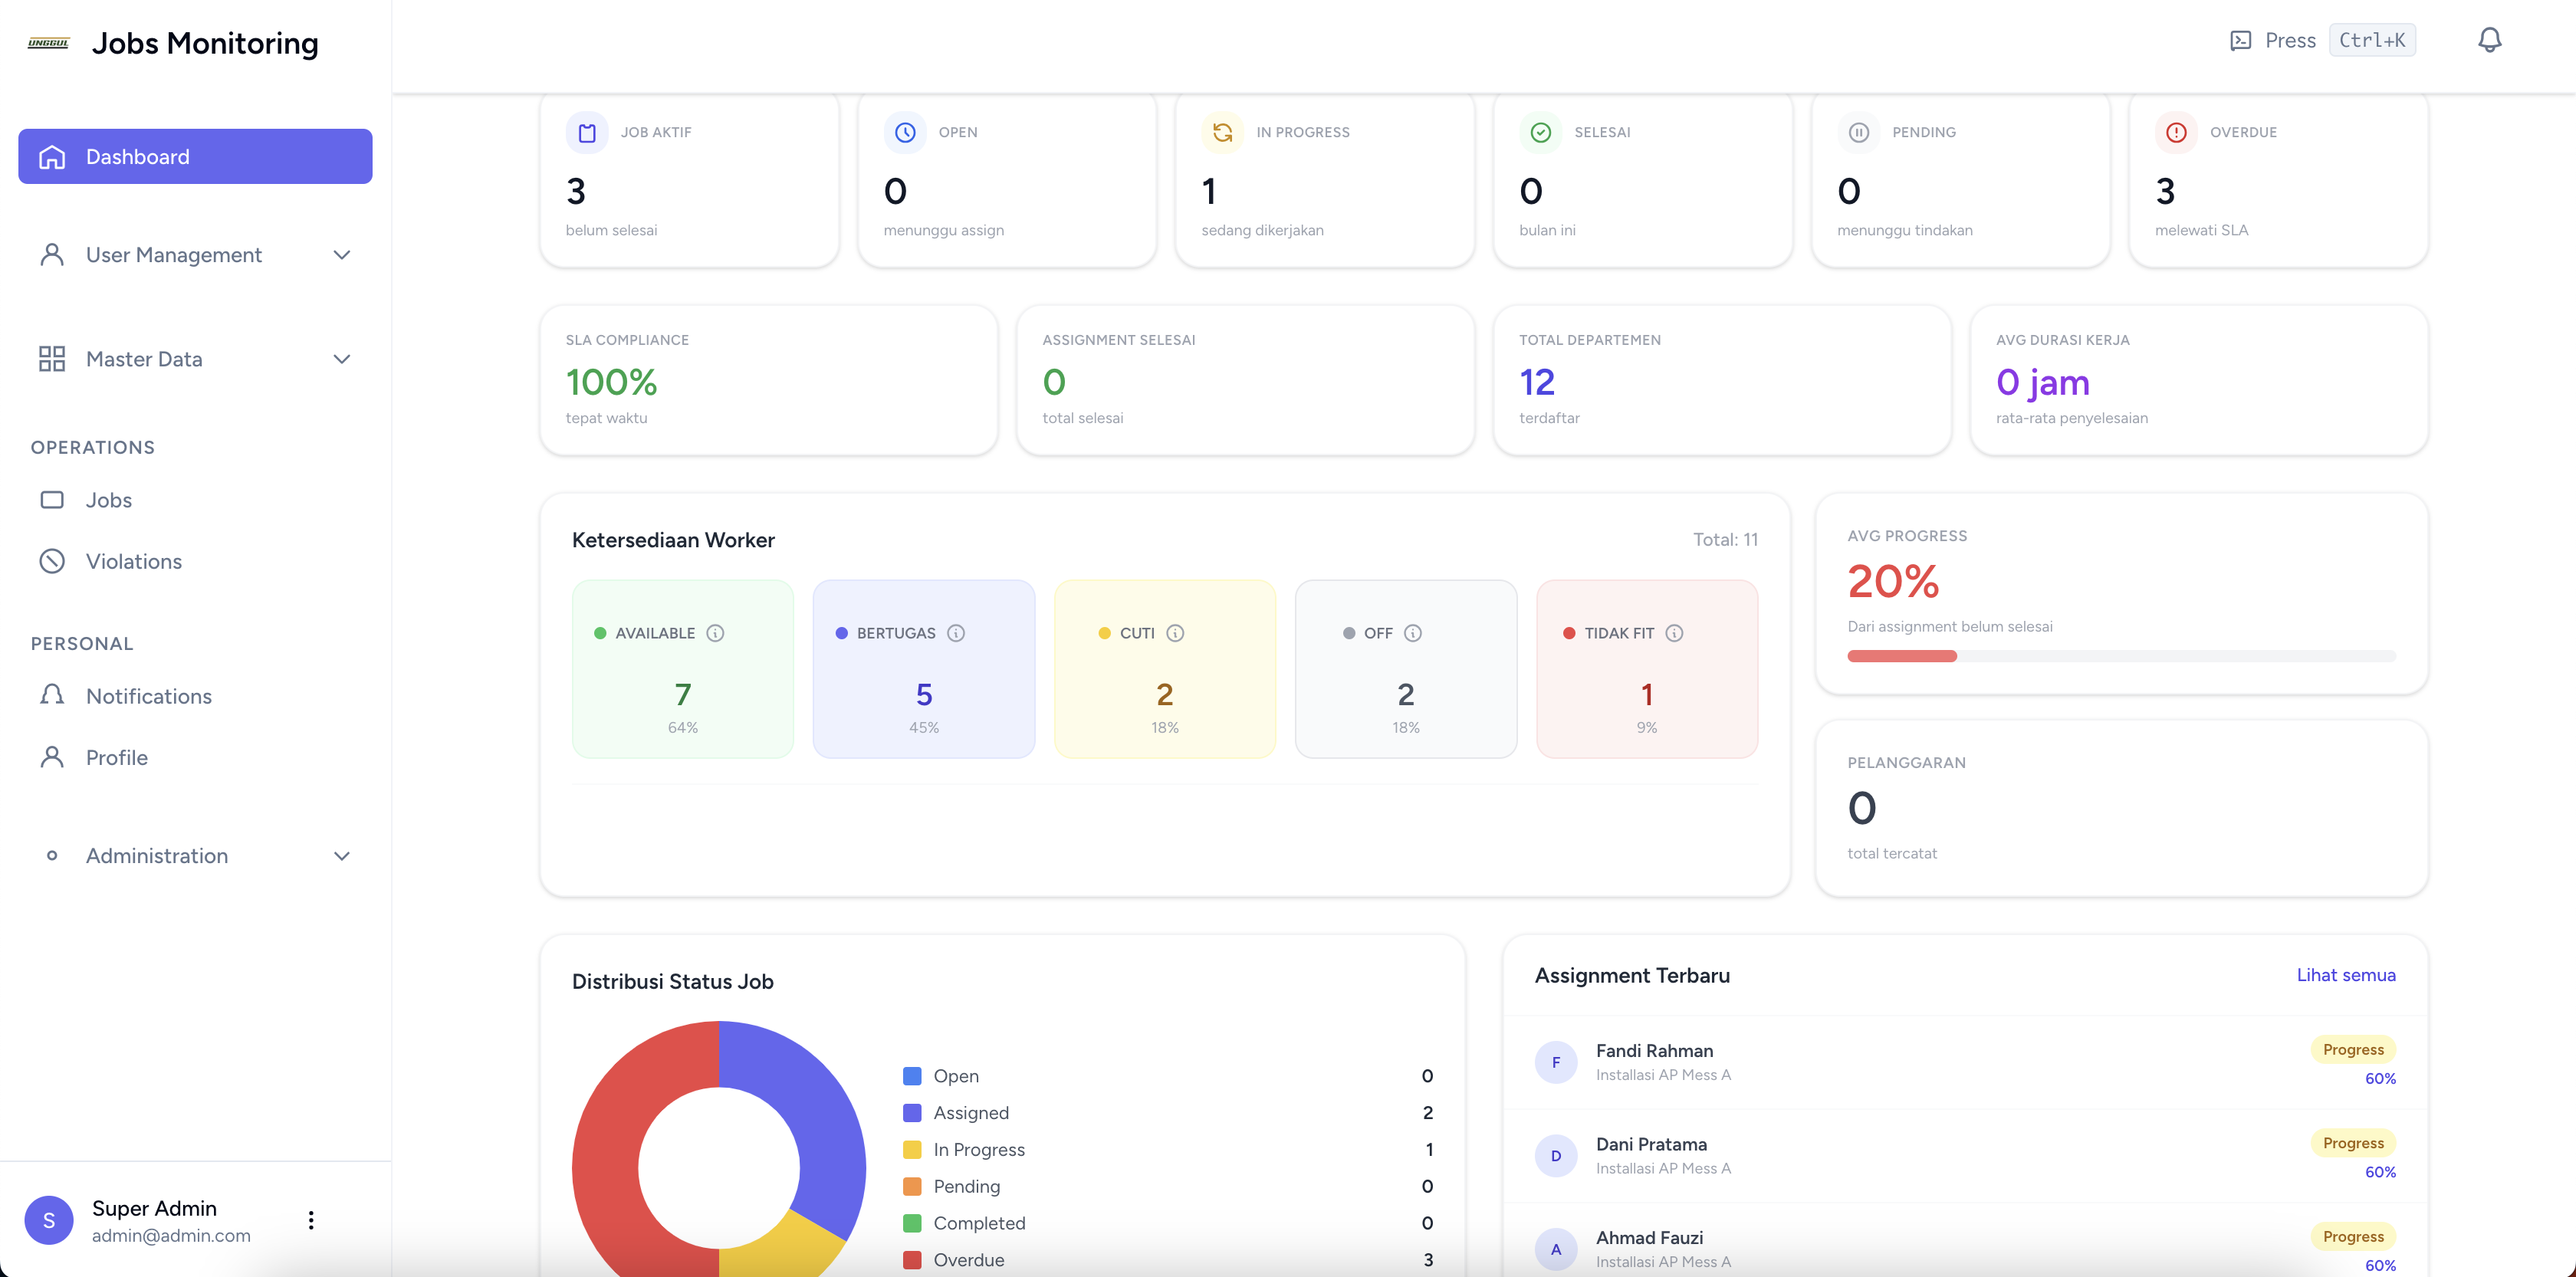Click the Bertugas info icon

click(x=956, y=633)
